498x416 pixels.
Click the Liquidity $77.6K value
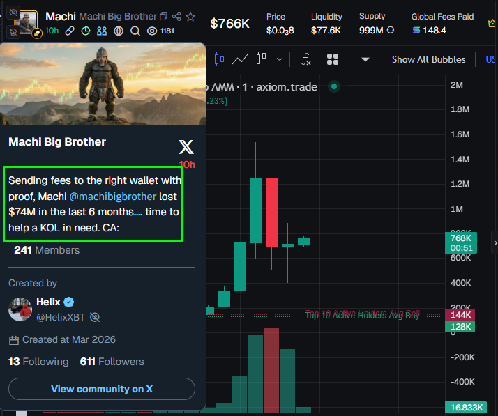coord(326,30)
